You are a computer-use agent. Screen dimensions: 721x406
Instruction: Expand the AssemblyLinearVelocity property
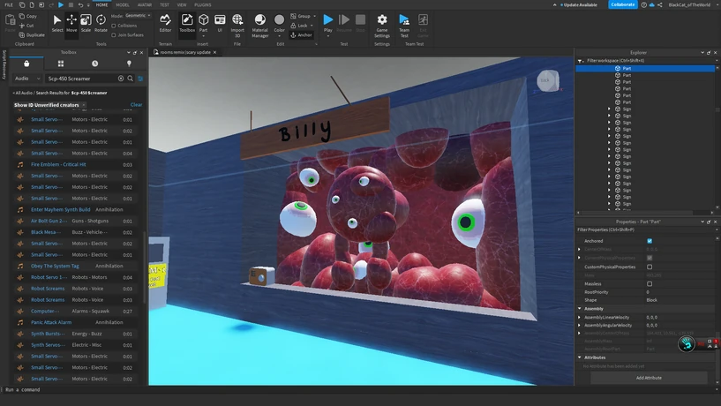click(x=580, y=317)
